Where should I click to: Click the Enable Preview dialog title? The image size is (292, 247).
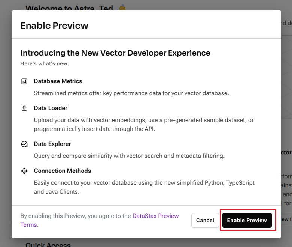[54, 26]
